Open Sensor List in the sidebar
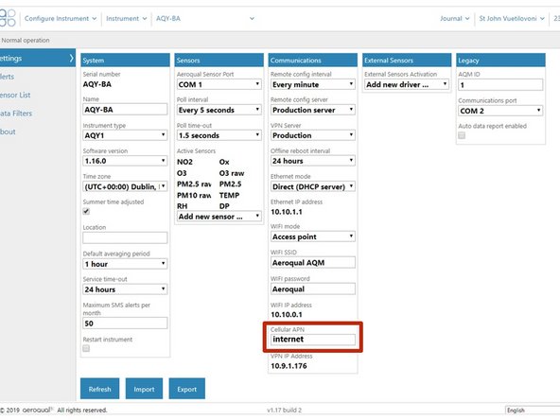The height and width of the screenshot is (420, 560). click(15, 95)
